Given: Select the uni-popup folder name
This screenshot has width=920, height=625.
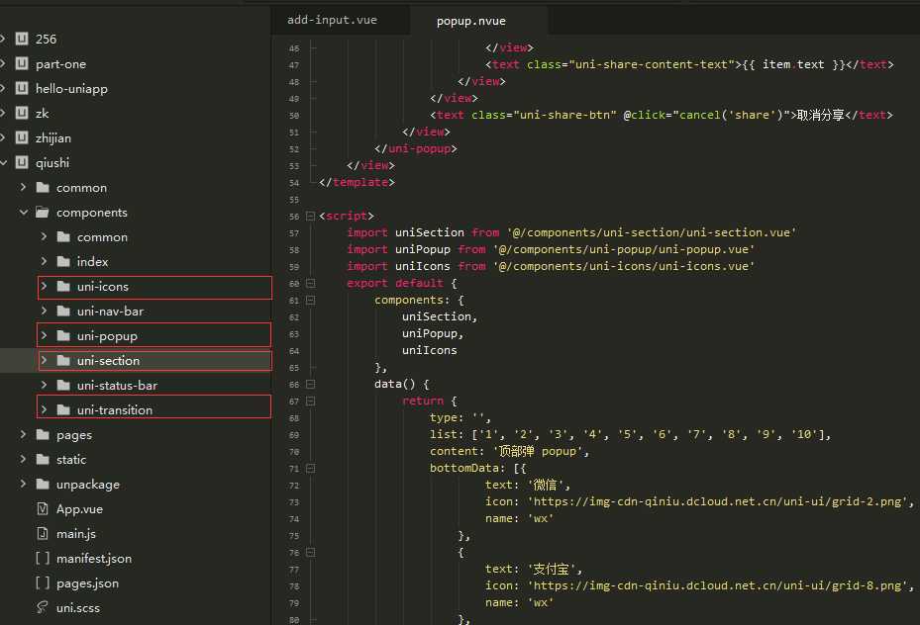Looking at the screenshot, I should [x=107, y=336].
